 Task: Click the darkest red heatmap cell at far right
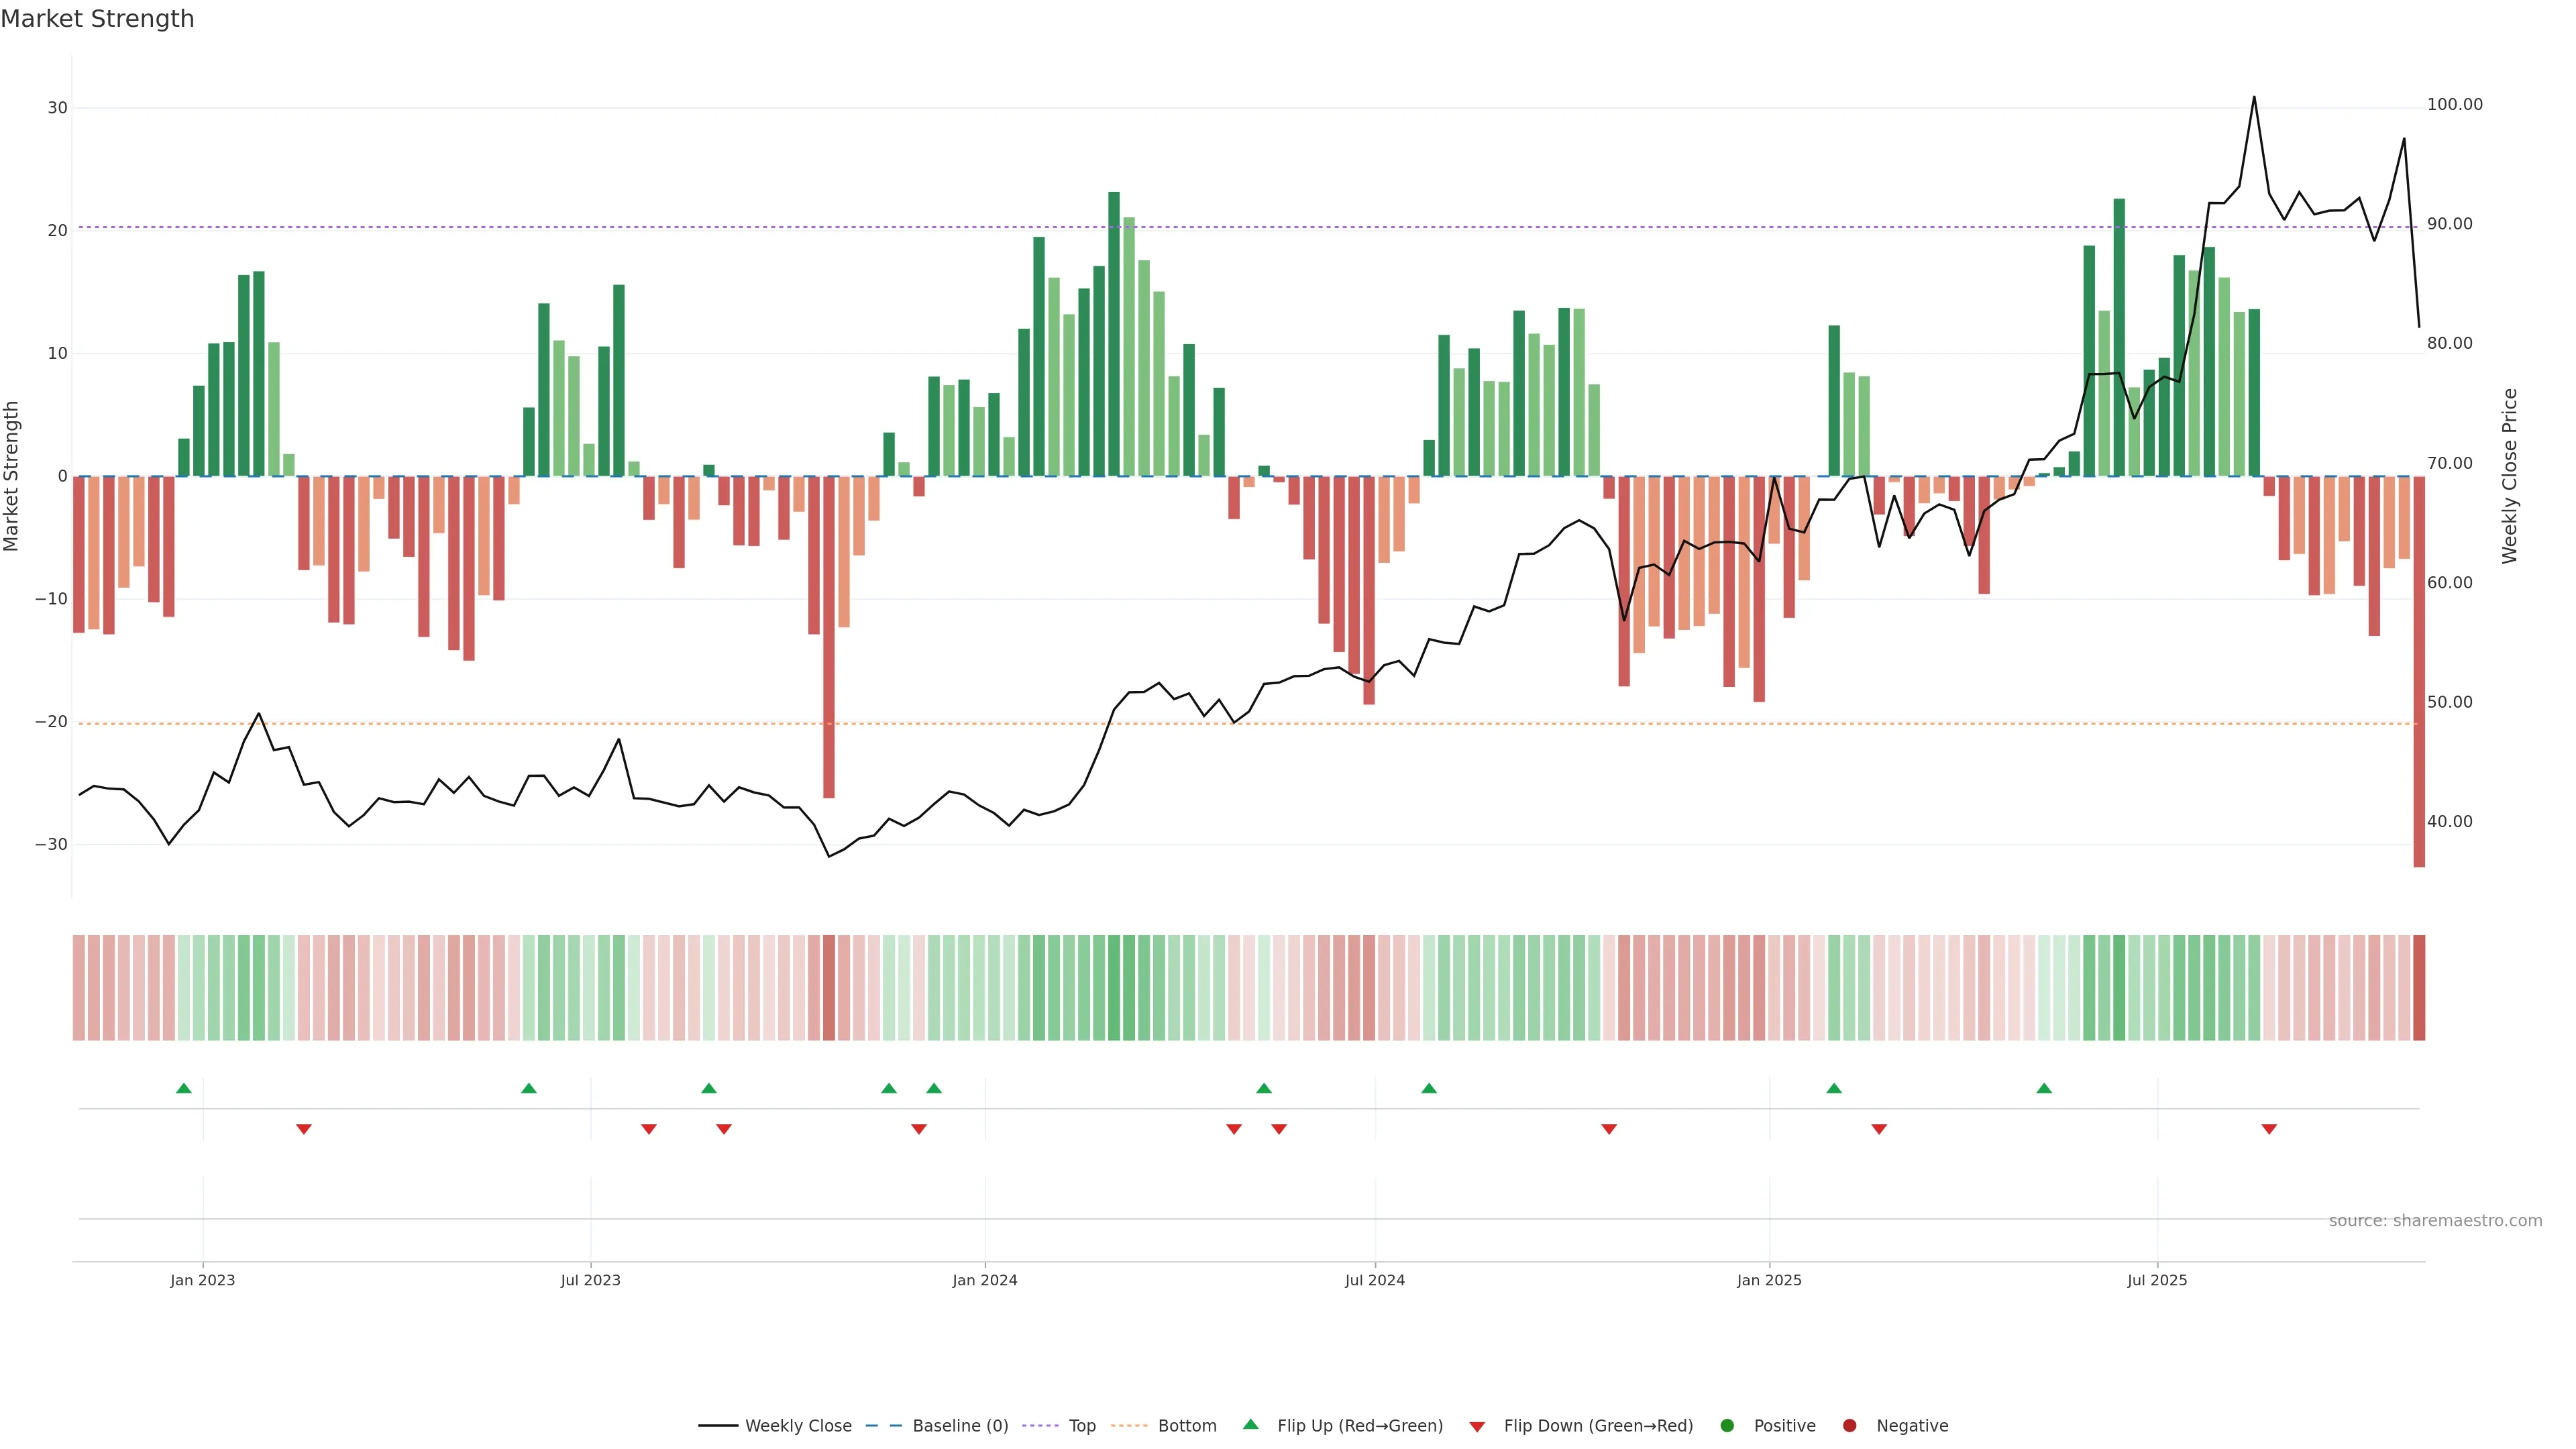point(2419,987)
